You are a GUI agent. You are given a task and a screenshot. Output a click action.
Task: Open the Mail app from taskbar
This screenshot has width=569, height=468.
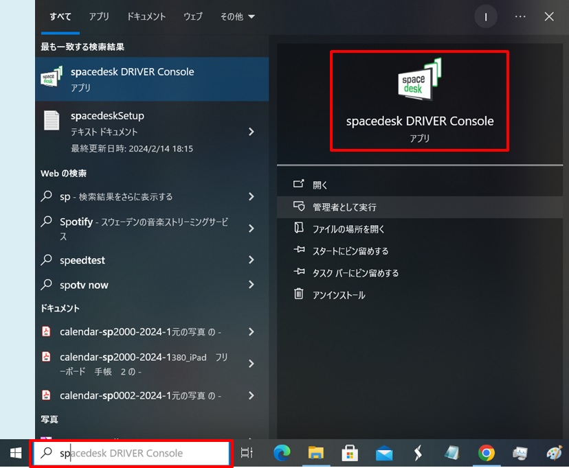click(384, 454)
